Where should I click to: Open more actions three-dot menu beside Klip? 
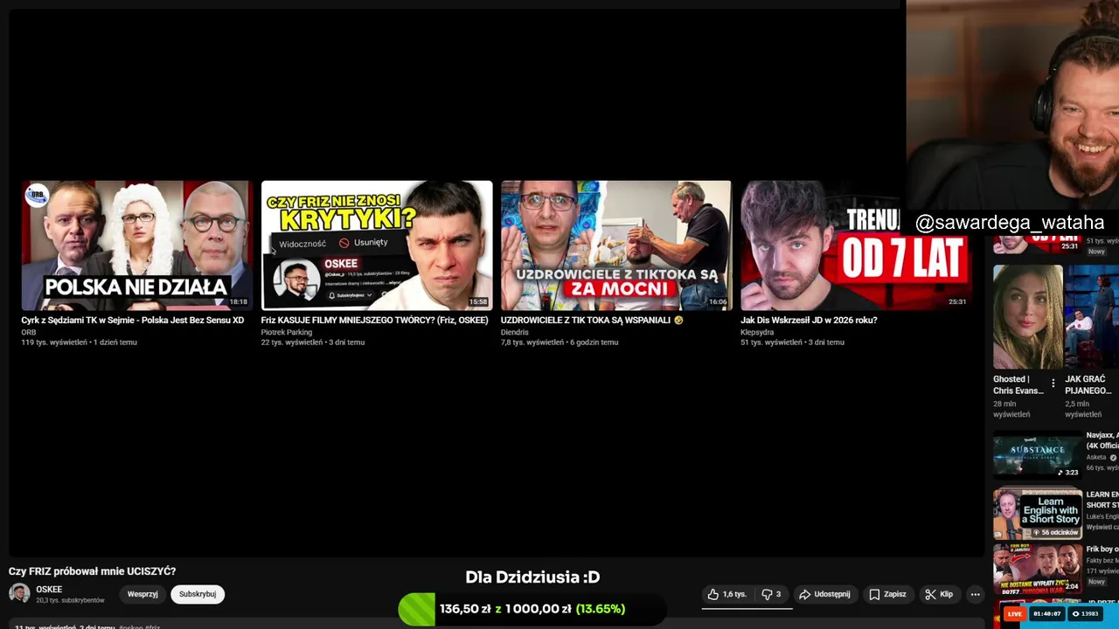975,594
